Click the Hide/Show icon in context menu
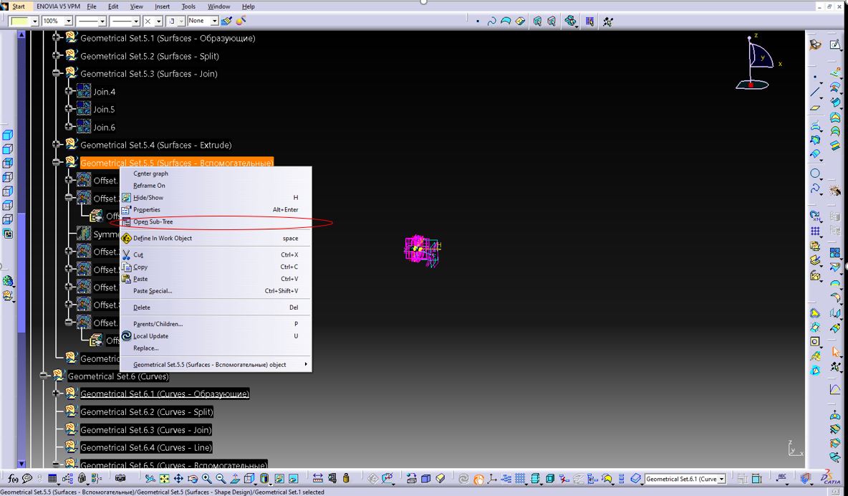 [x=127, y=198]
